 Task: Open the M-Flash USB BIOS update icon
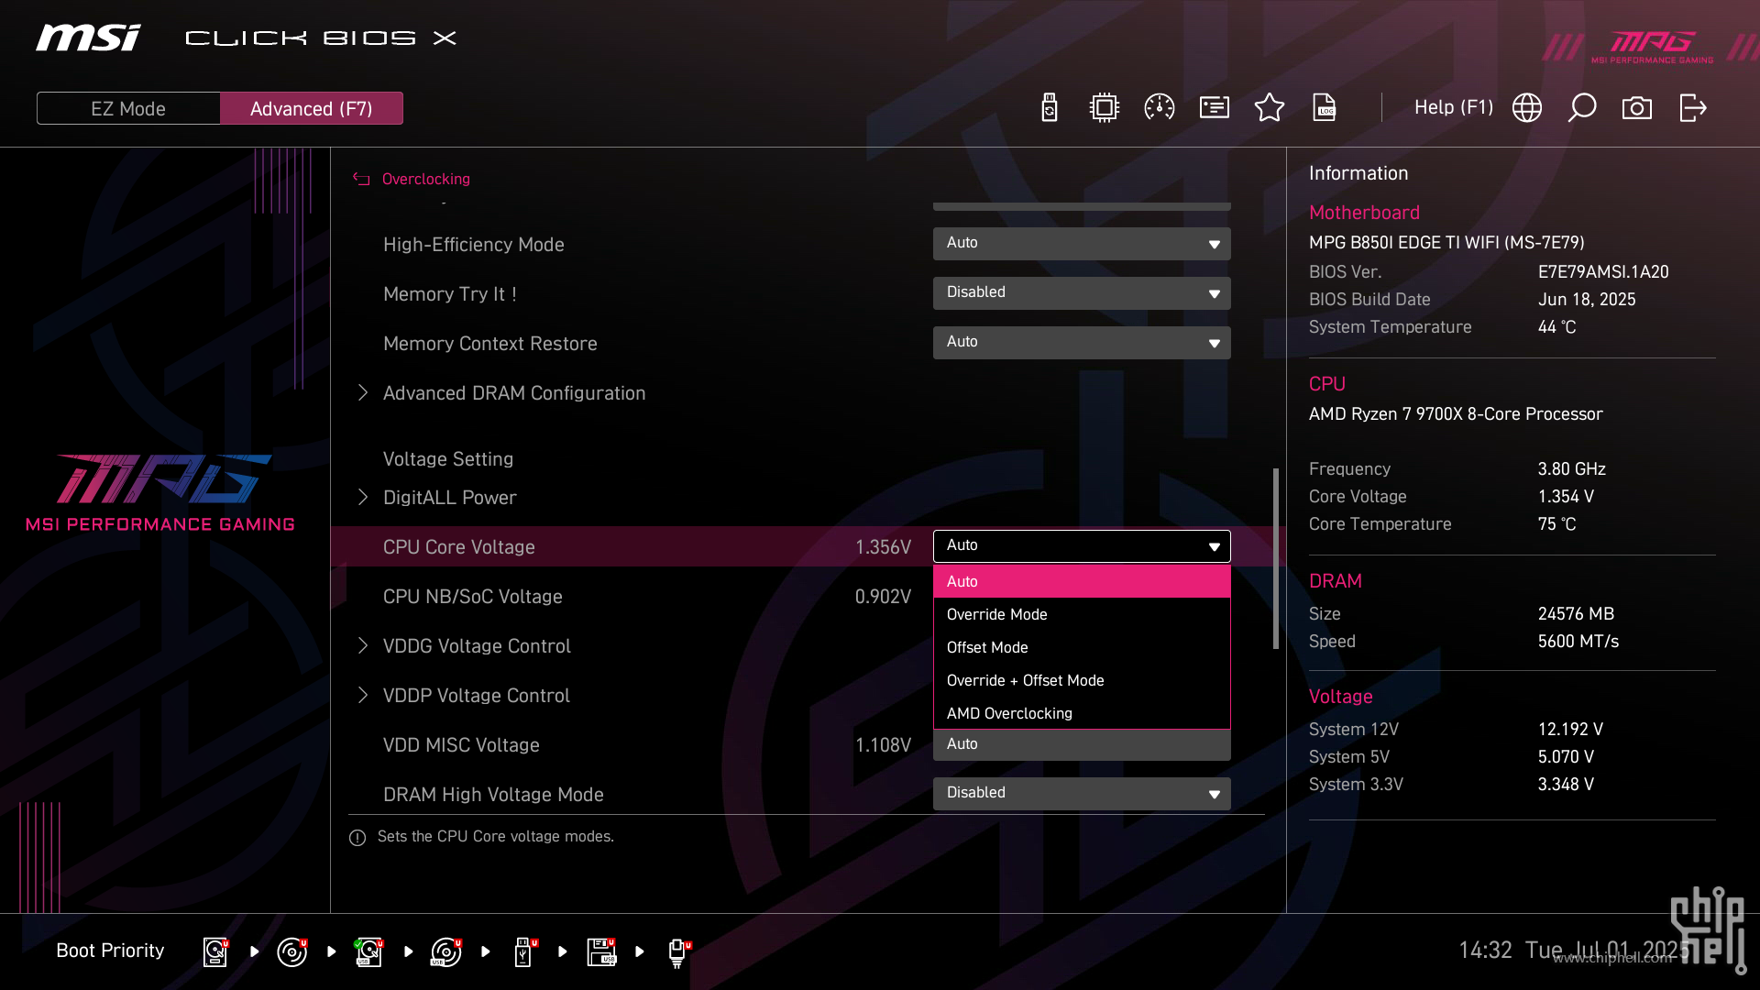(1050, 108)
